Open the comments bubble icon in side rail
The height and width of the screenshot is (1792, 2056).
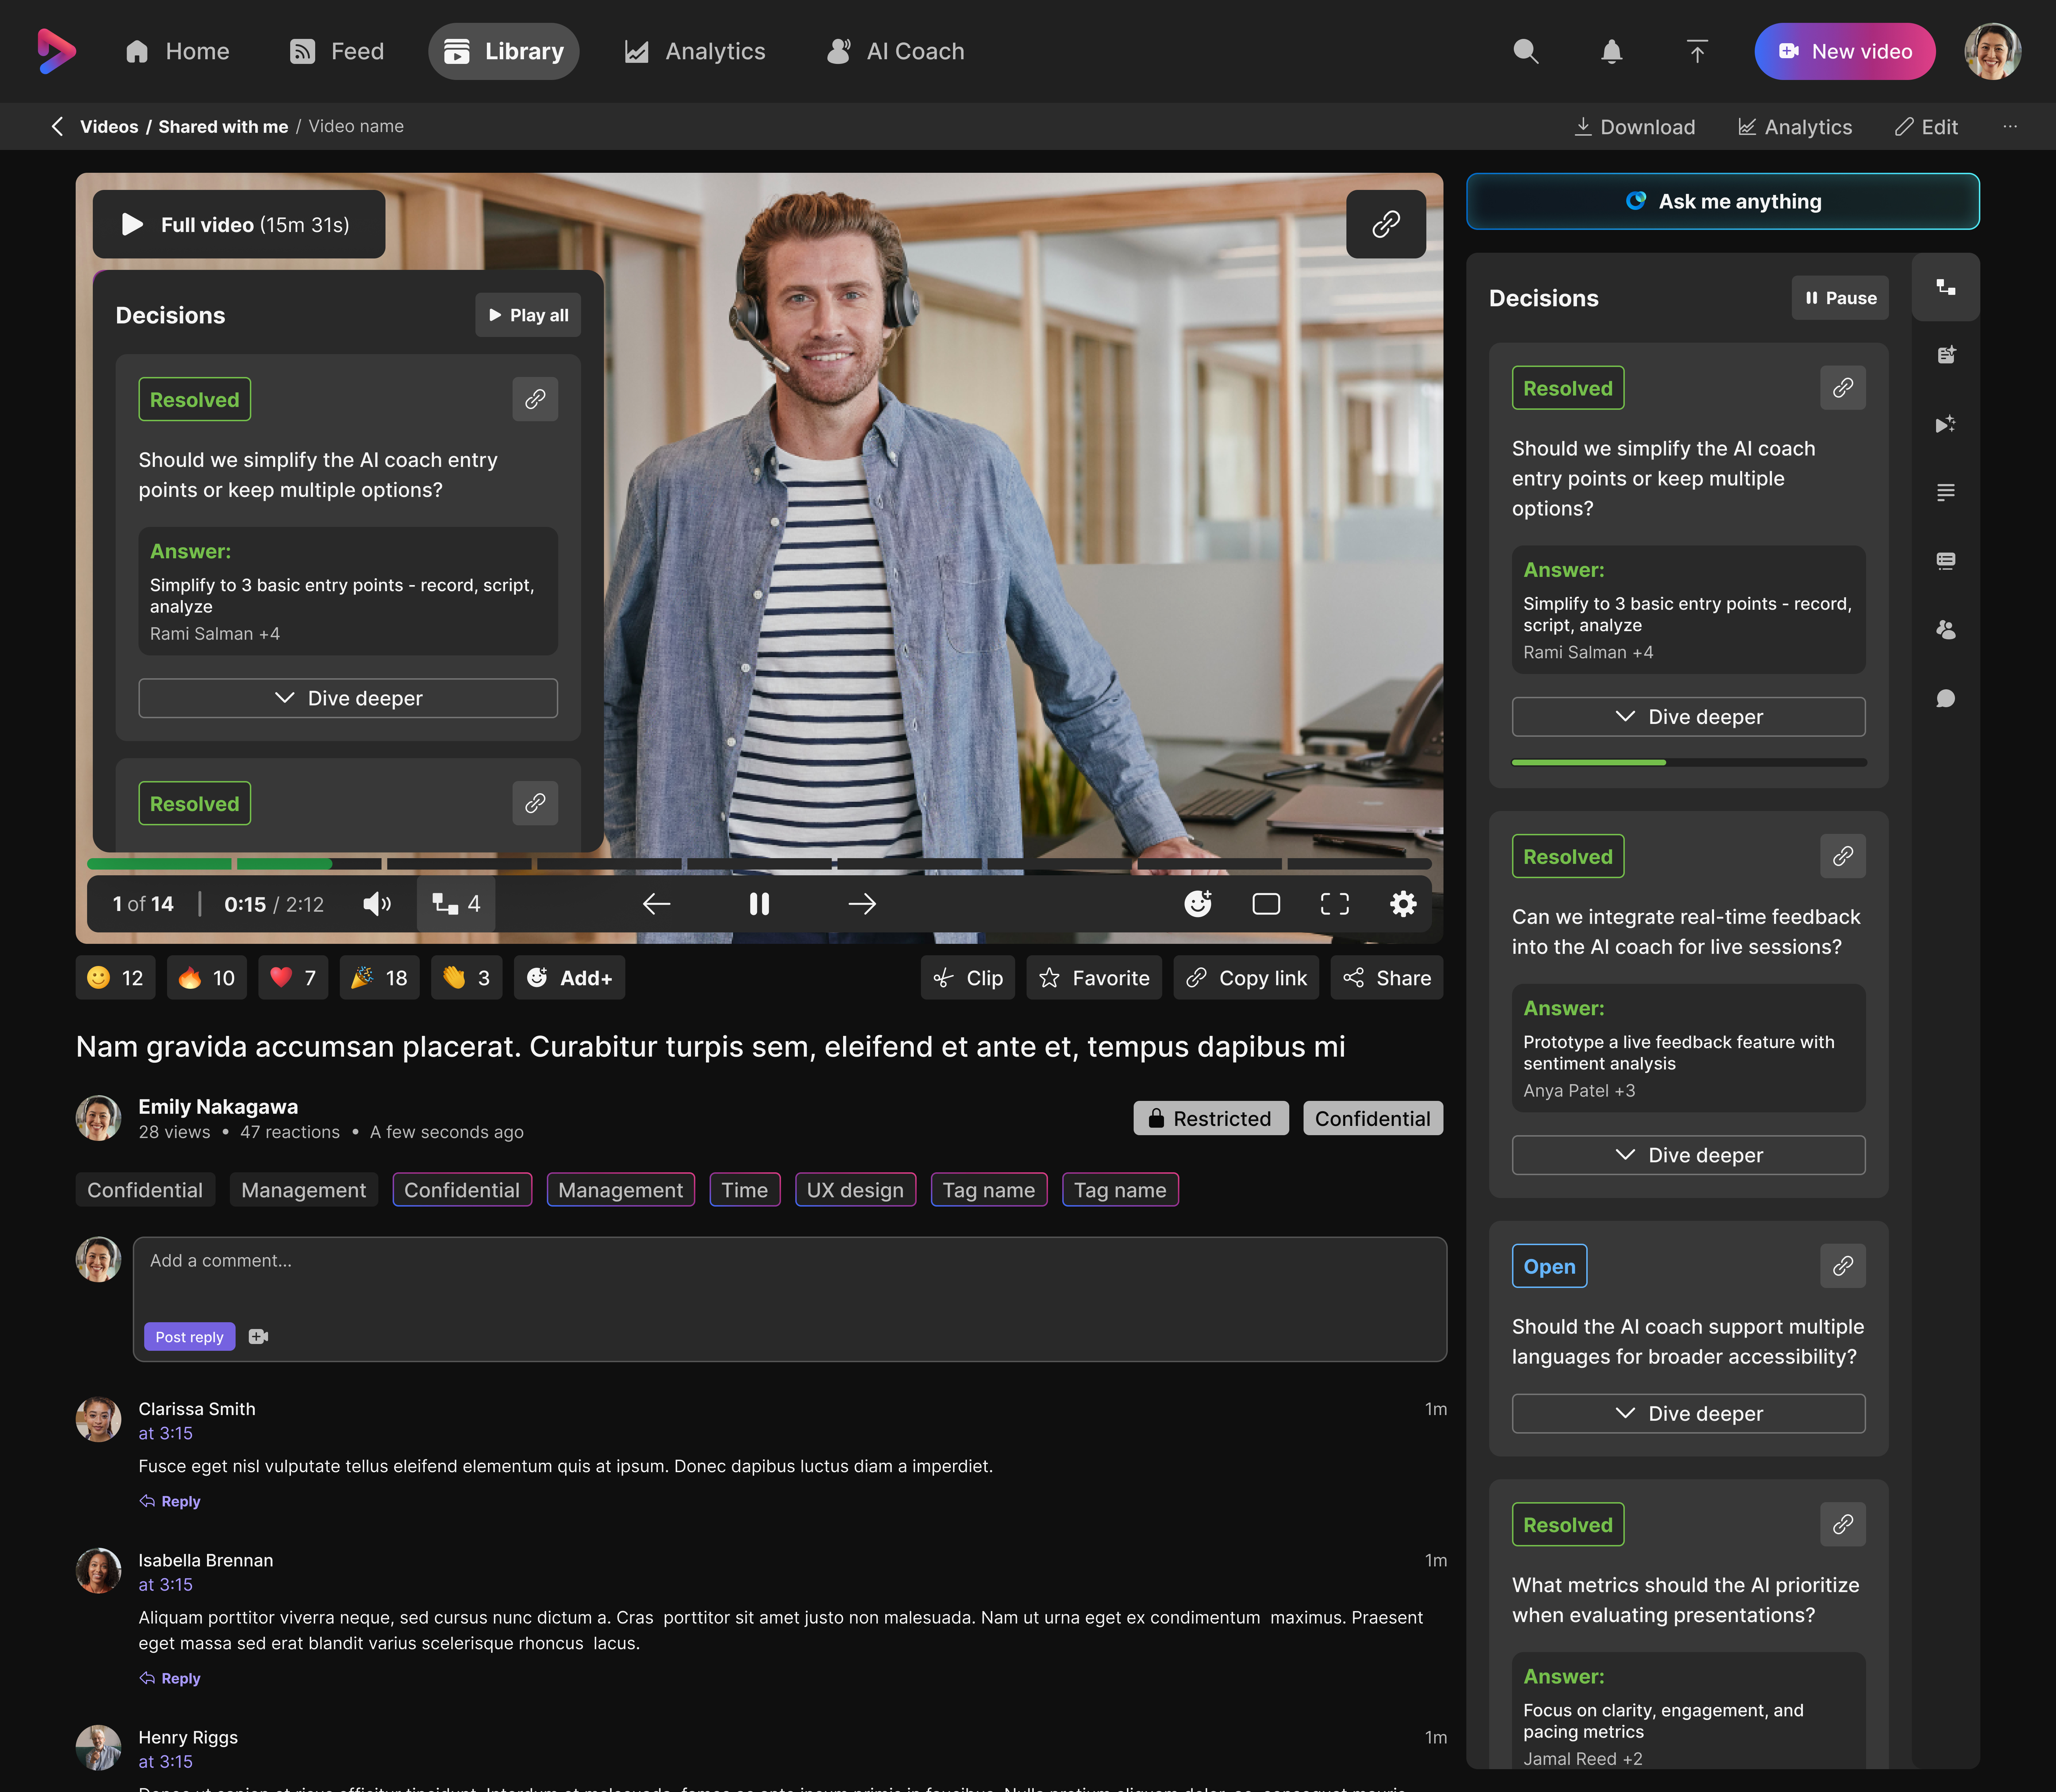coord(1945,698)
